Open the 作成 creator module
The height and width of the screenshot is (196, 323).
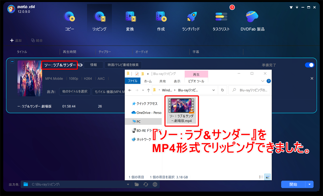[x=161, y=21]
